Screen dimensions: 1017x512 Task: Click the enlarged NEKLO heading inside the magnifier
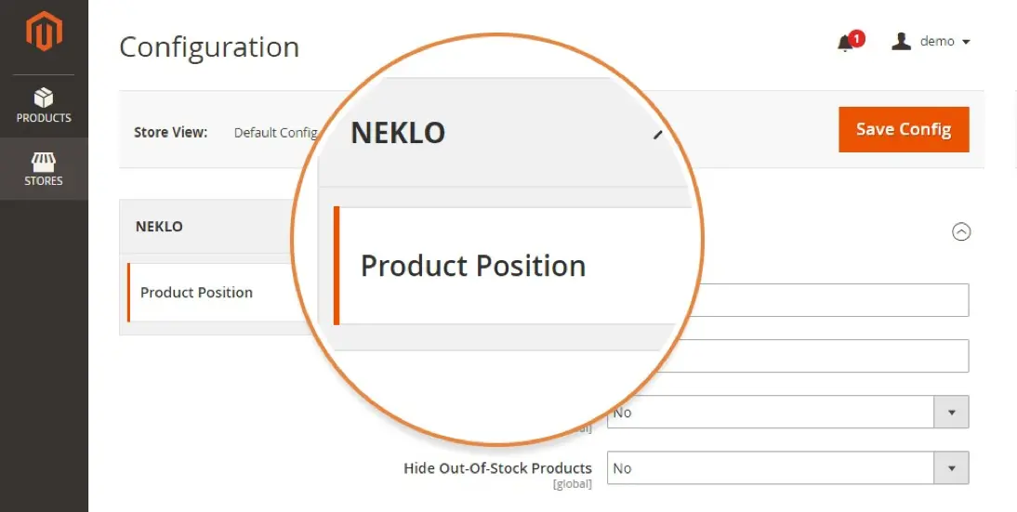[398, 133]
